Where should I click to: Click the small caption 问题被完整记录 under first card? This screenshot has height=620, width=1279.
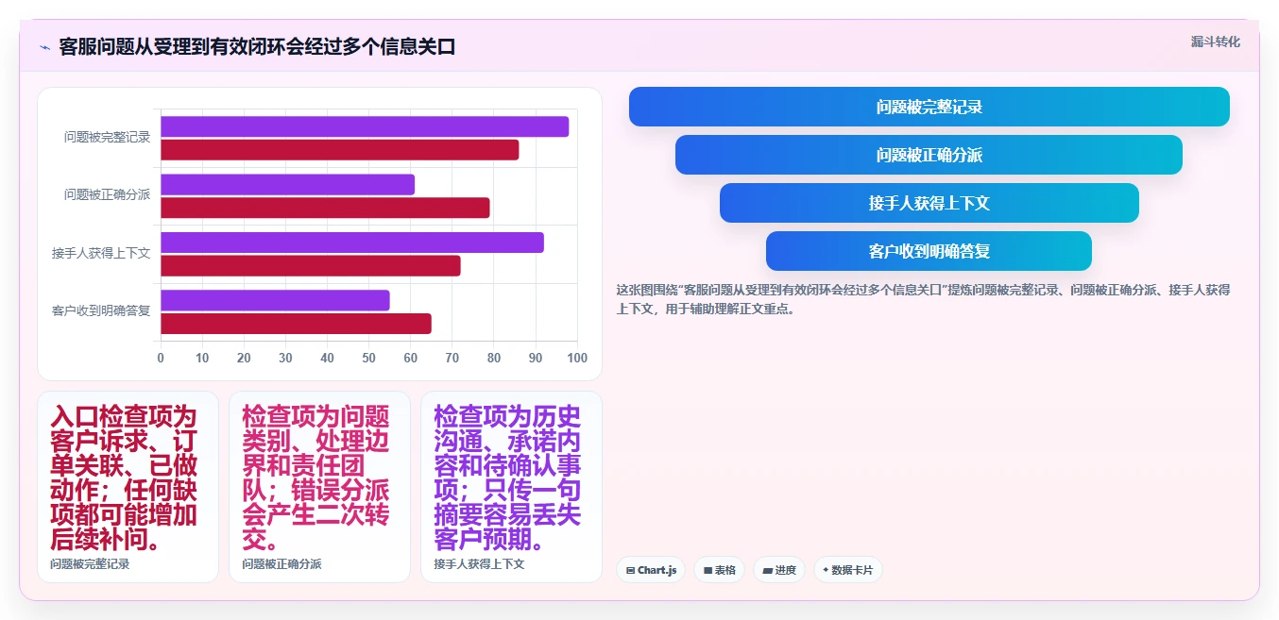(x=90, y=564)
